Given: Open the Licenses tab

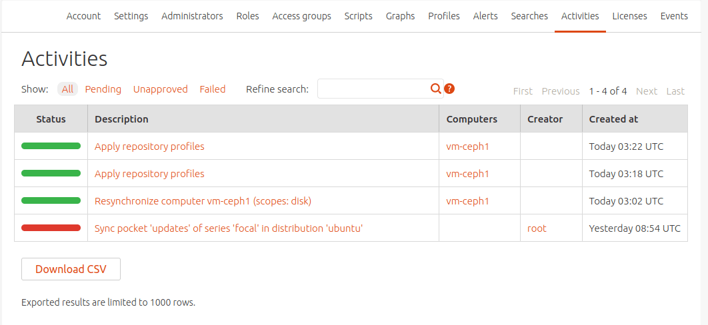Looking at the screenshot, I should (630, 16).
